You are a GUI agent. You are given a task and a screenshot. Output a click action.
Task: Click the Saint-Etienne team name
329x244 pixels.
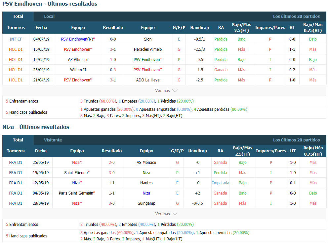[77, 173]
